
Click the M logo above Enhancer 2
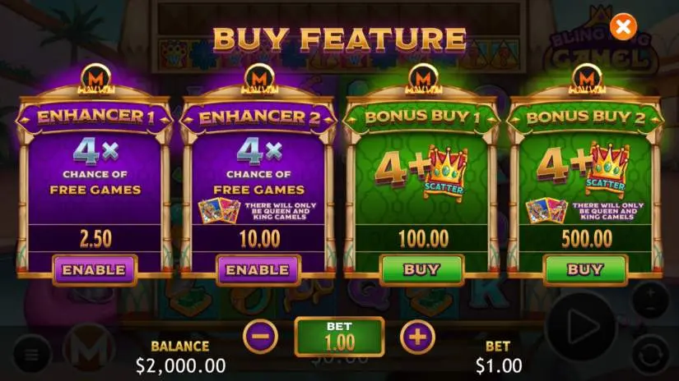(259, 79)
